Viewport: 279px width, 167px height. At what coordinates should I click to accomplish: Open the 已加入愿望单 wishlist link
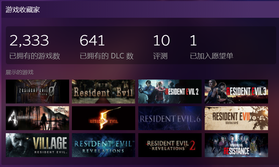coord(212,56)
